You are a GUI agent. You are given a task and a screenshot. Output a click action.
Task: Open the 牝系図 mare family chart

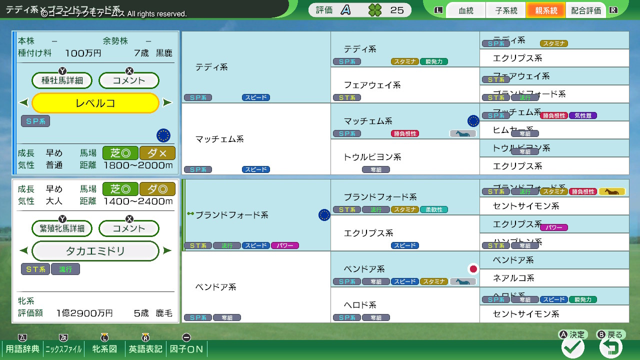point(105,349)
